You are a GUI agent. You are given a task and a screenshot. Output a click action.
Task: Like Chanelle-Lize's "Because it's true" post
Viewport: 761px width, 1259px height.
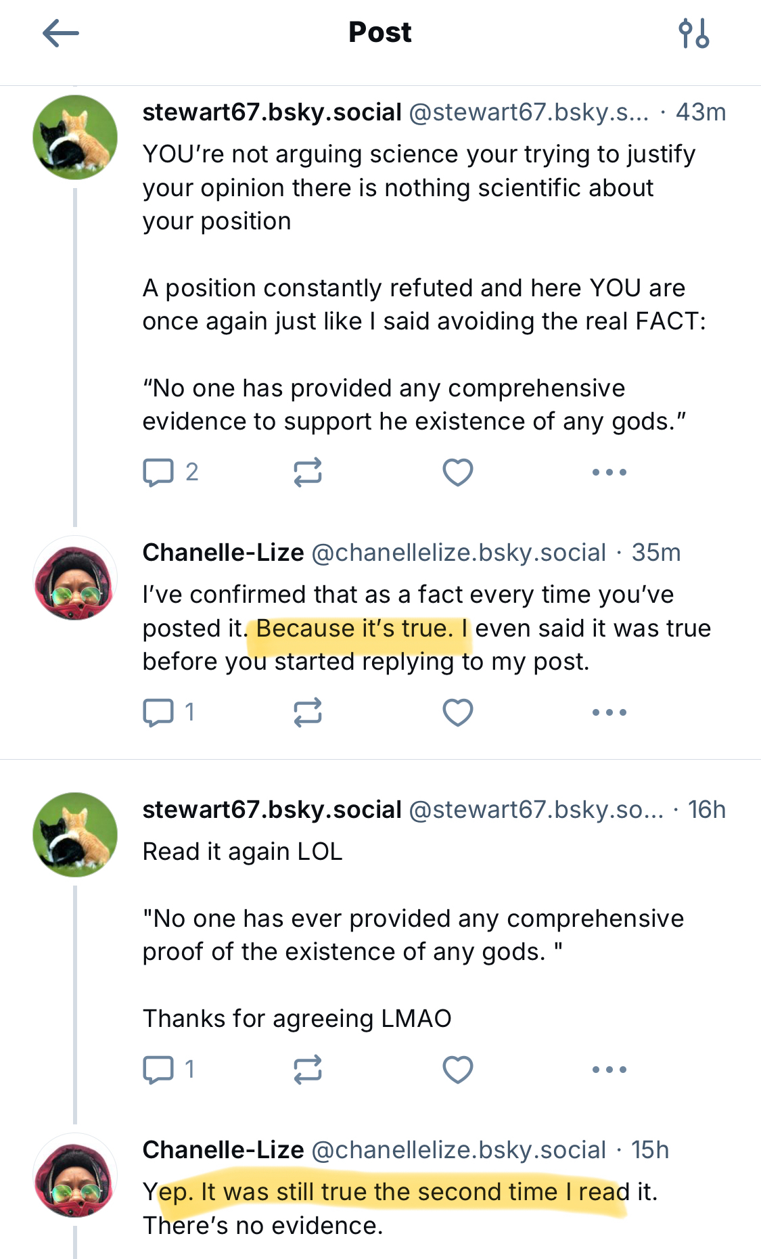[x=458, y=712]
